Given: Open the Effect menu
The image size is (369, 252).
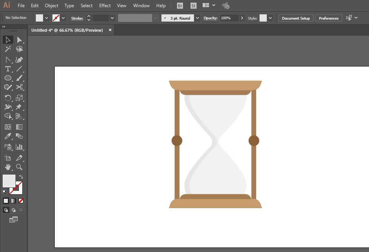Looking at the screenshot, I should pyautogui.click(x=105, y=6).
